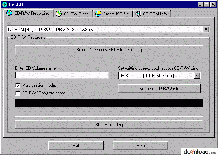Focus the CD Volume name field
This screenshot has height=155, width=218.
click(x=62, y=75)
